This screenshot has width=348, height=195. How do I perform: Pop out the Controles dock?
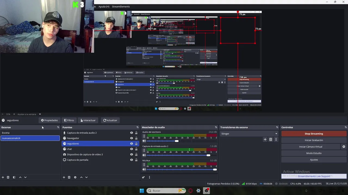[x=346, y=127]
